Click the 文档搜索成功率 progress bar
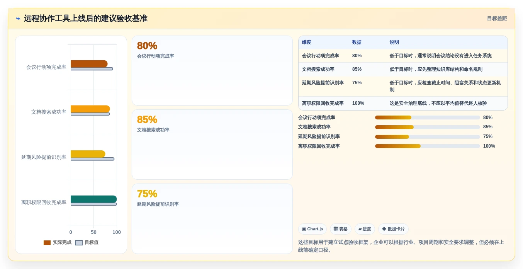Viewport: 523px width, 269px height. (427, 127)
